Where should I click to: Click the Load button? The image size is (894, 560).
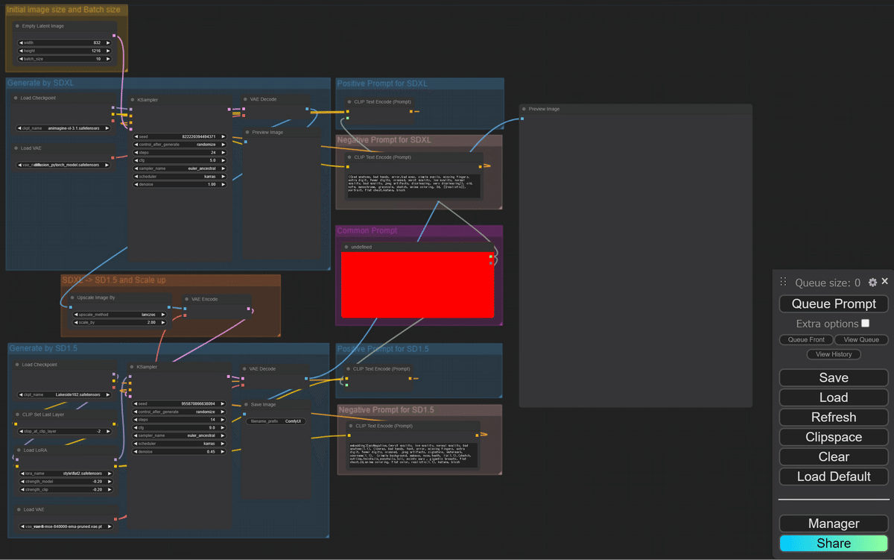(834, 397)
